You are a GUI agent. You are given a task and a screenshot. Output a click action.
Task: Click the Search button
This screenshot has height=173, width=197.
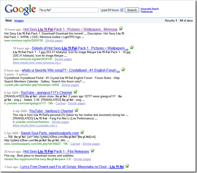tap(132, 10)
